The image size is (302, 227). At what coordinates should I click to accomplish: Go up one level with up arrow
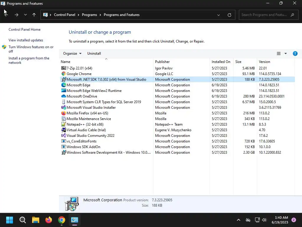(34, 15)
